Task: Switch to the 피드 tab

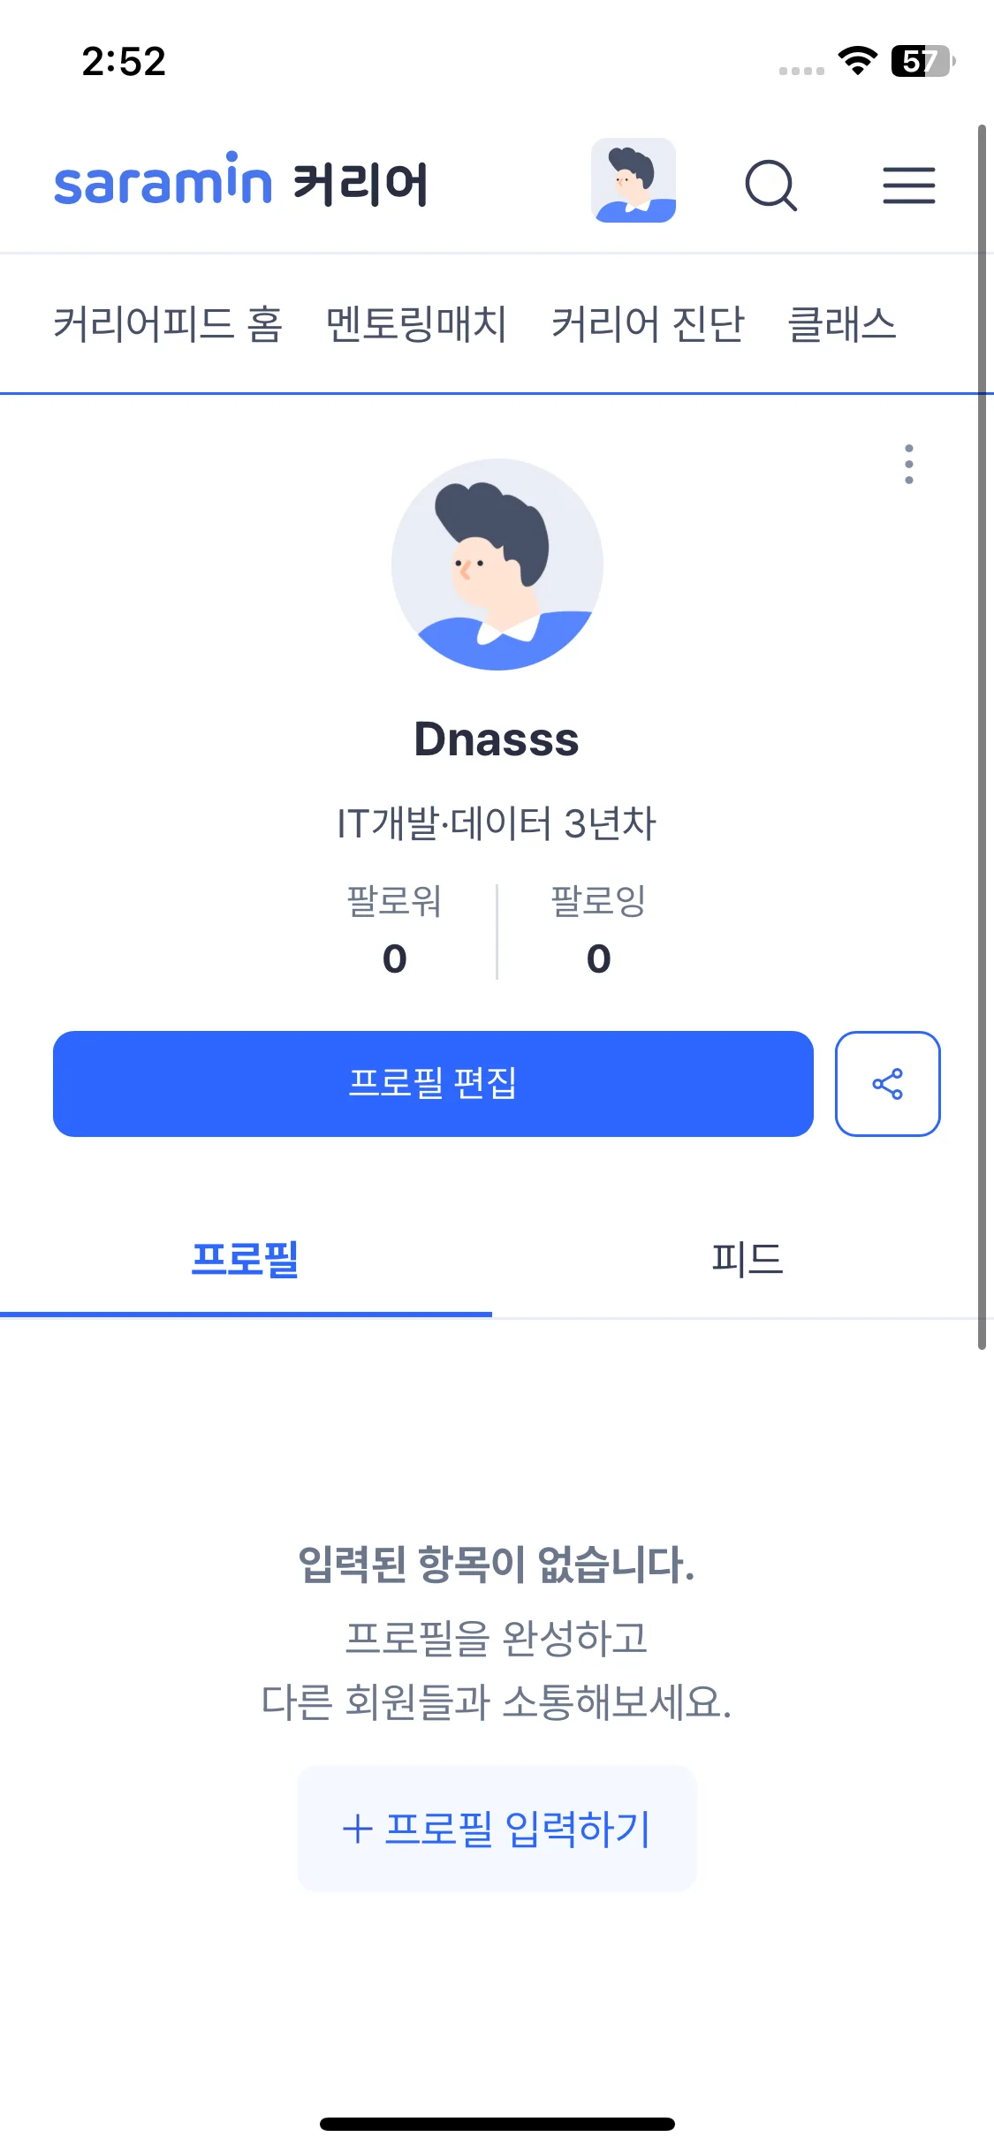Action: tap(747, 1259)
